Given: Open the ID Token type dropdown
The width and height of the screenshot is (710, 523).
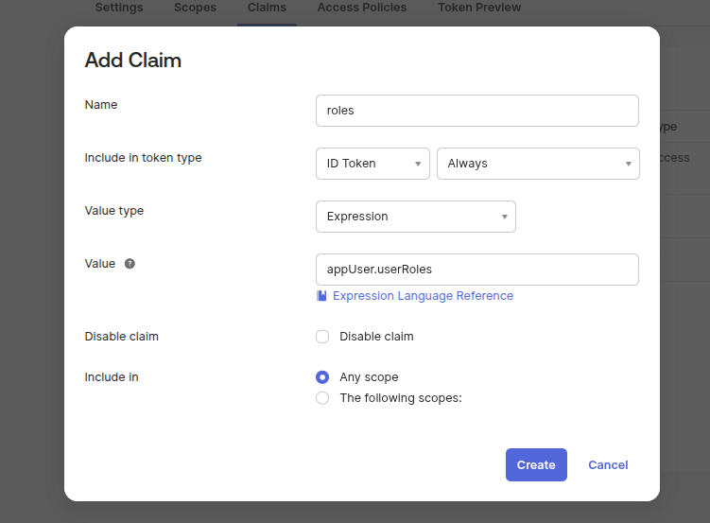Looking at the screenshot, I should pyautogui.click(x=372, y=164).
